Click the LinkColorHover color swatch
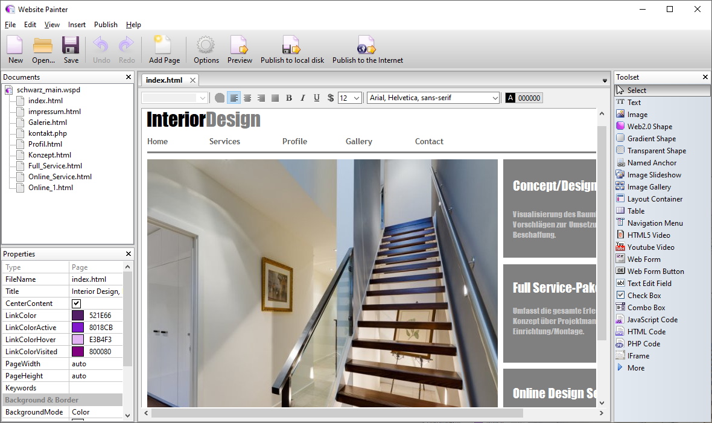 pyautogui.click(x=77, y=339)
